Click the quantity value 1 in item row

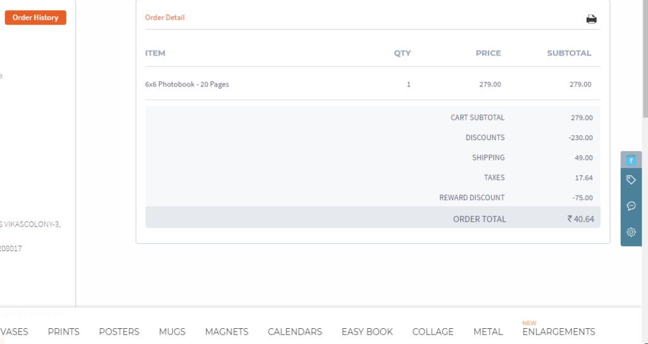(x=409, y=85)
